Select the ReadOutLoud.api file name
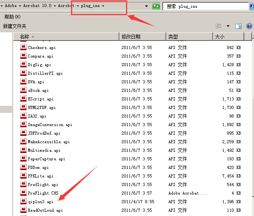The image size is (254, 216). coord(45,210)
